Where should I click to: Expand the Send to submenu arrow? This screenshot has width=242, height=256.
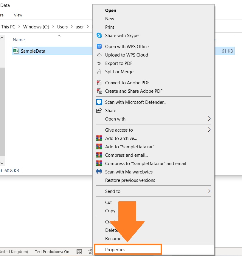click(209, 191)
